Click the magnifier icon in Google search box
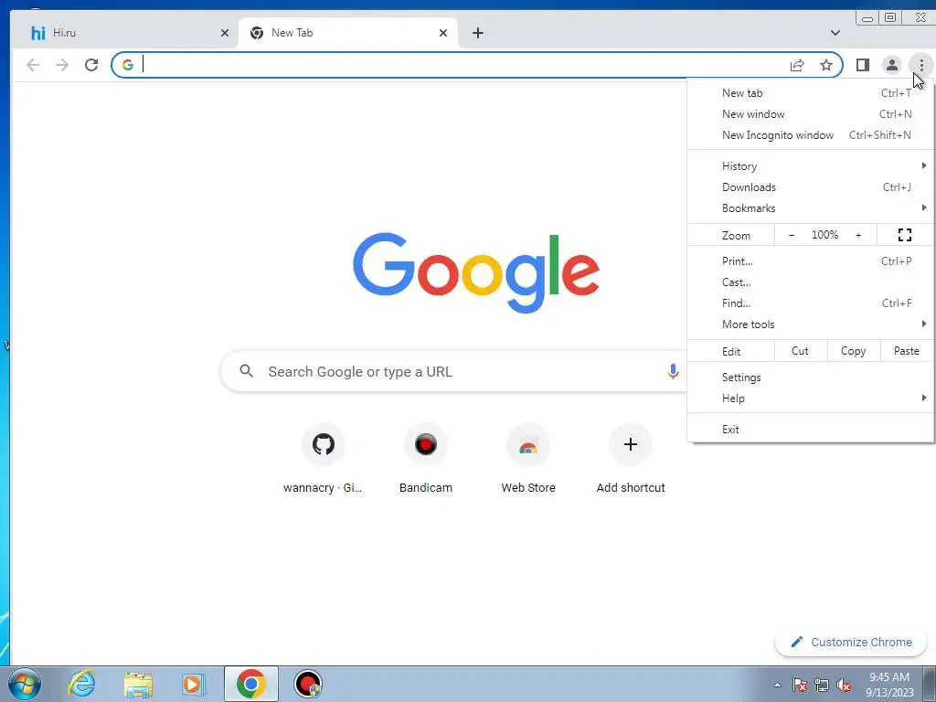 pyautogui.click(x=247, y=371)
